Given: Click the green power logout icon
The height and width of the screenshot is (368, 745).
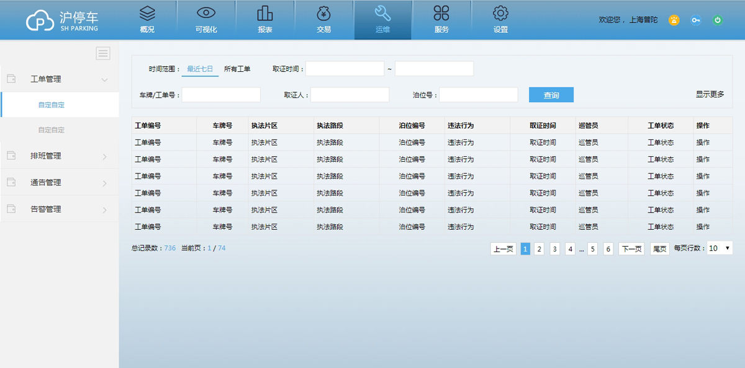Looking at the screenshot, I should 718,20.
